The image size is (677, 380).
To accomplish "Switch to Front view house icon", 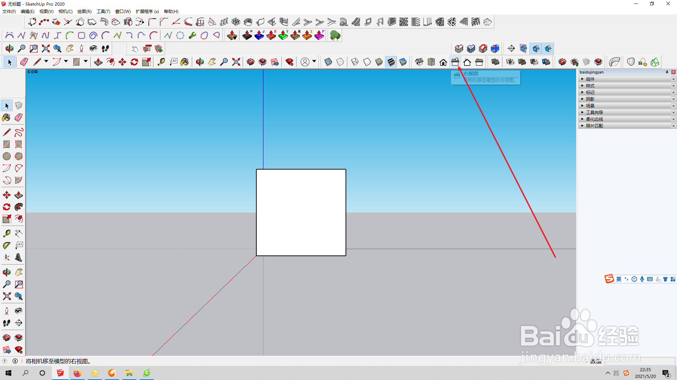I will pyautogui.click(x=443, y=62).
